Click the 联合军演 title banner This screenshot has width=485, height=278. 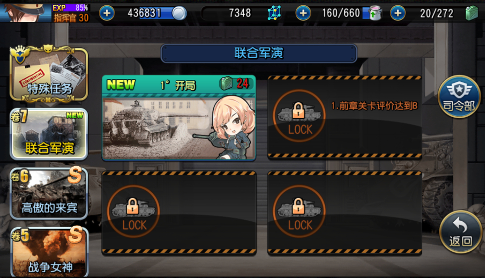click(x=259, y=53)
